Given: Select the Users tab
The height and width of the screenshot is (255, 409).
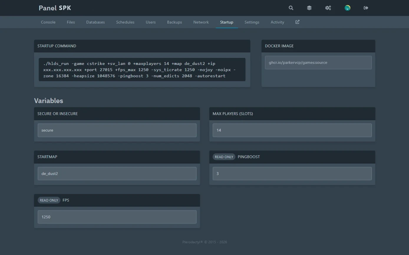Looking at the screenshot, I should (x=151, y=22).
